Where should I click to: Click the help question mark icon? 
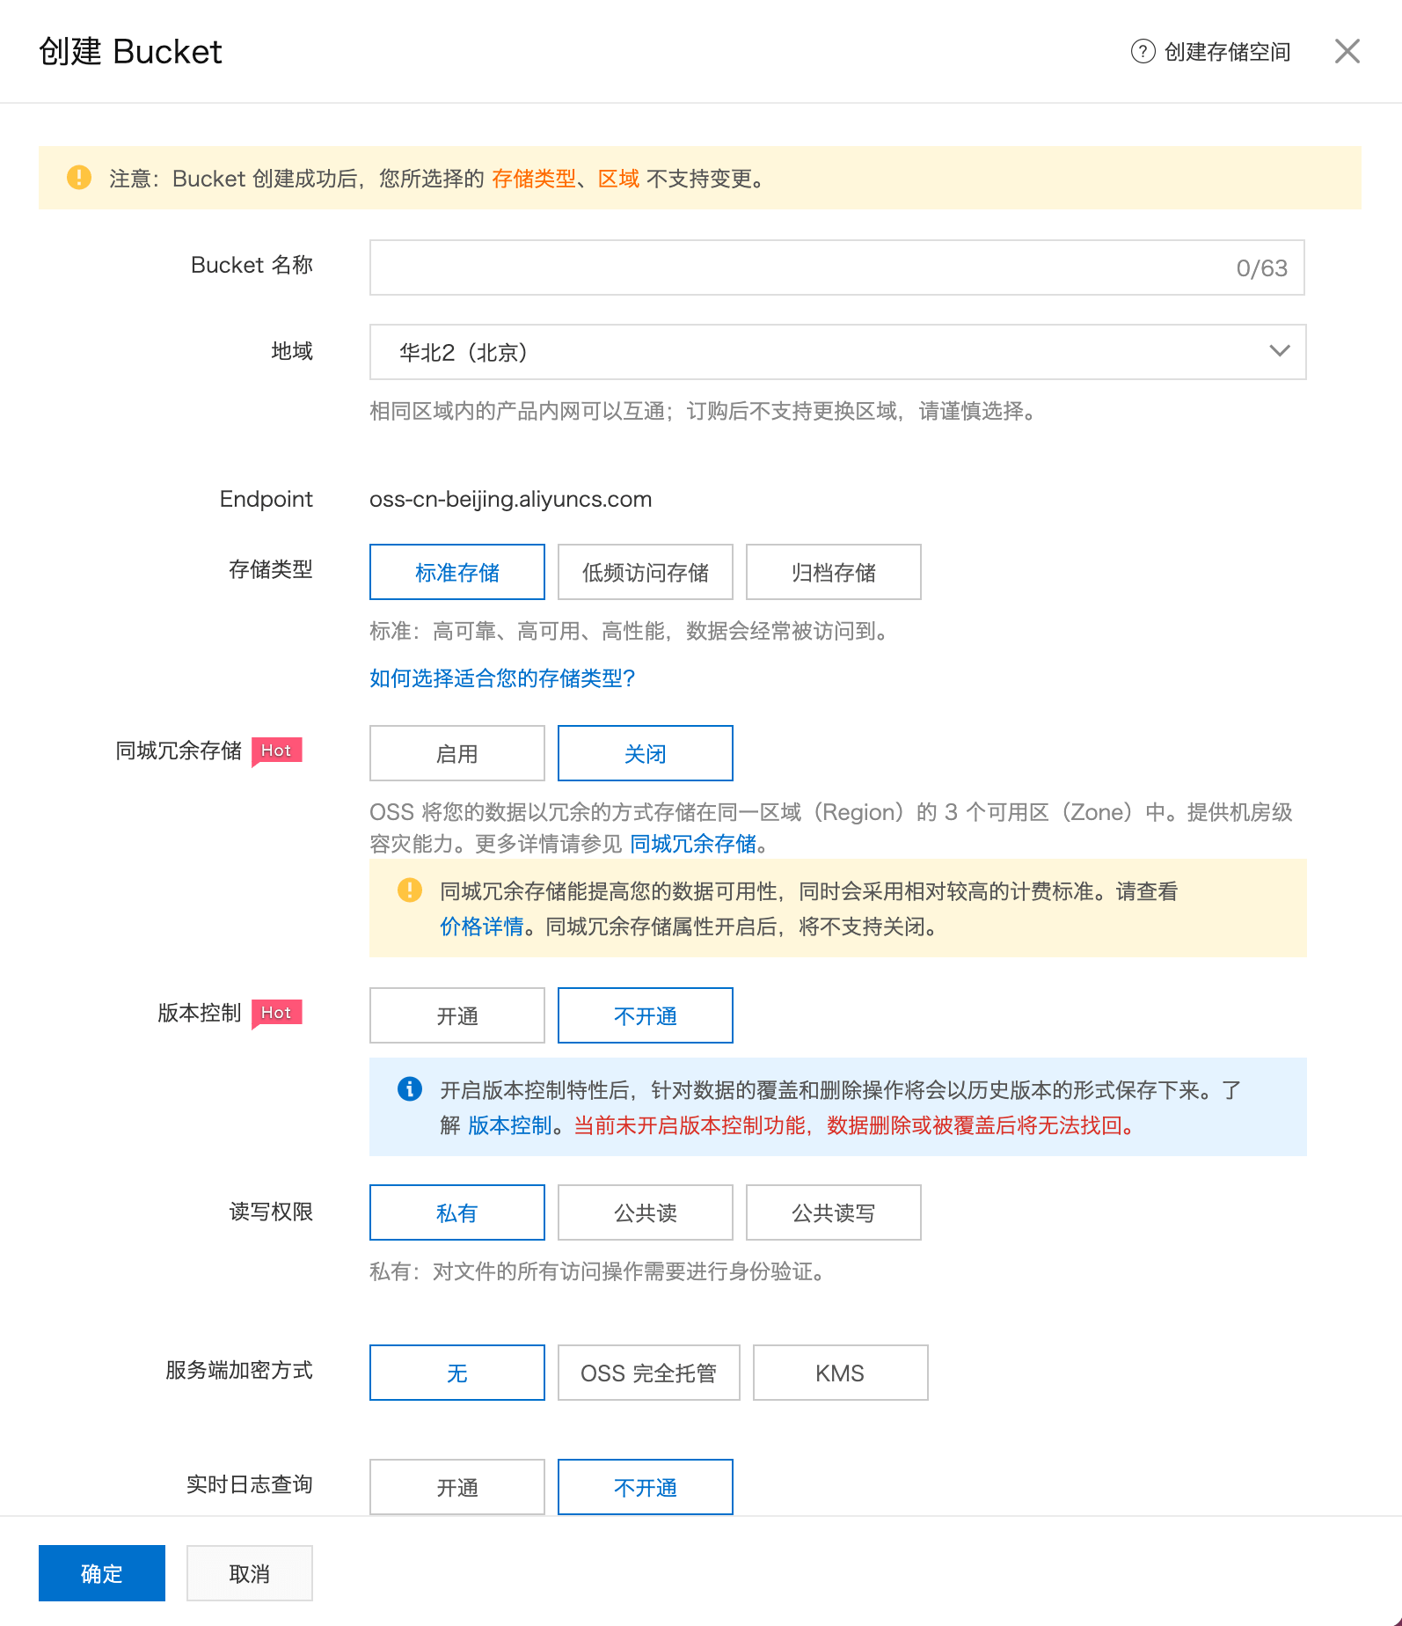(x=1143, y=52)
